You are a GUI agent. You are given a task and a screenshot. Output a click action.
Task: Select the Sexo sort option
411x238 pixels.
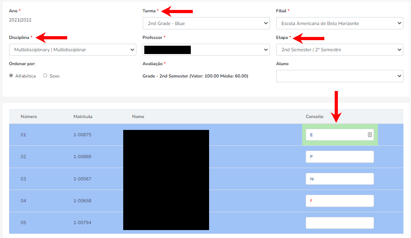coord(45,75)
